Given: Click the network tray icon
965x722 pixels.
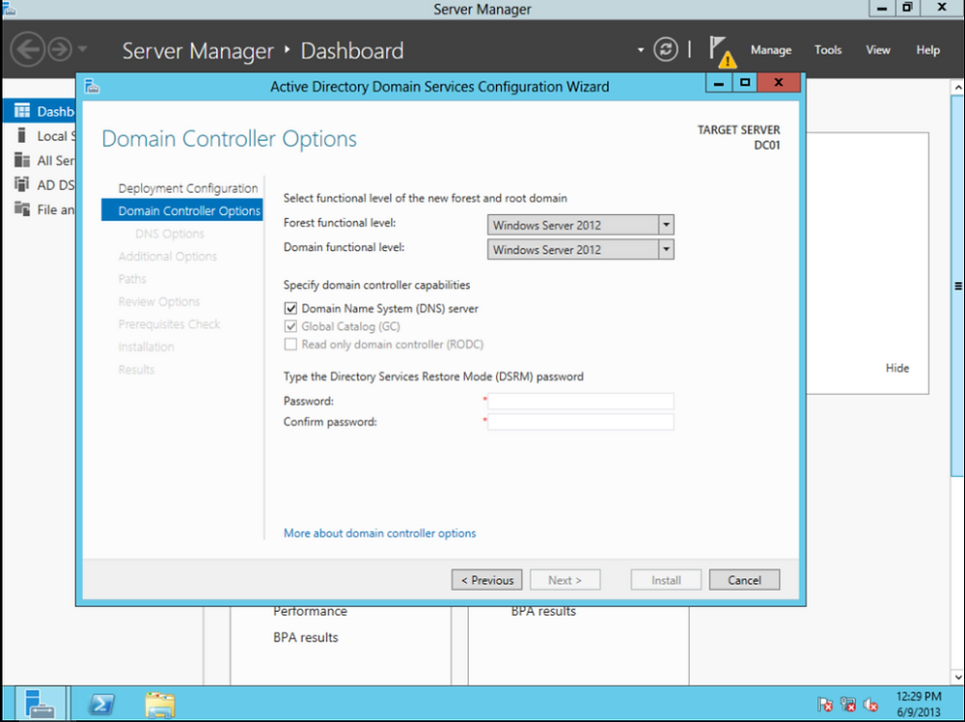Looking at the screenshot, I should pyautogui.click(x=848, y=705).
